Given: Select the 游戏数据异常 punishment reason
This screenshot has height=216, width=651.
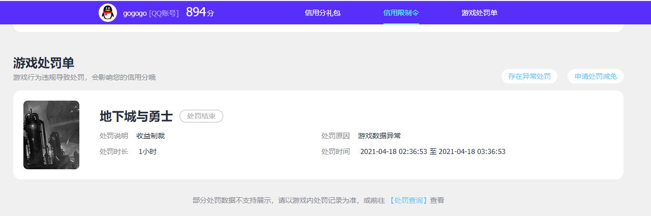Looking at the screenshot, I should click(379, 136).
